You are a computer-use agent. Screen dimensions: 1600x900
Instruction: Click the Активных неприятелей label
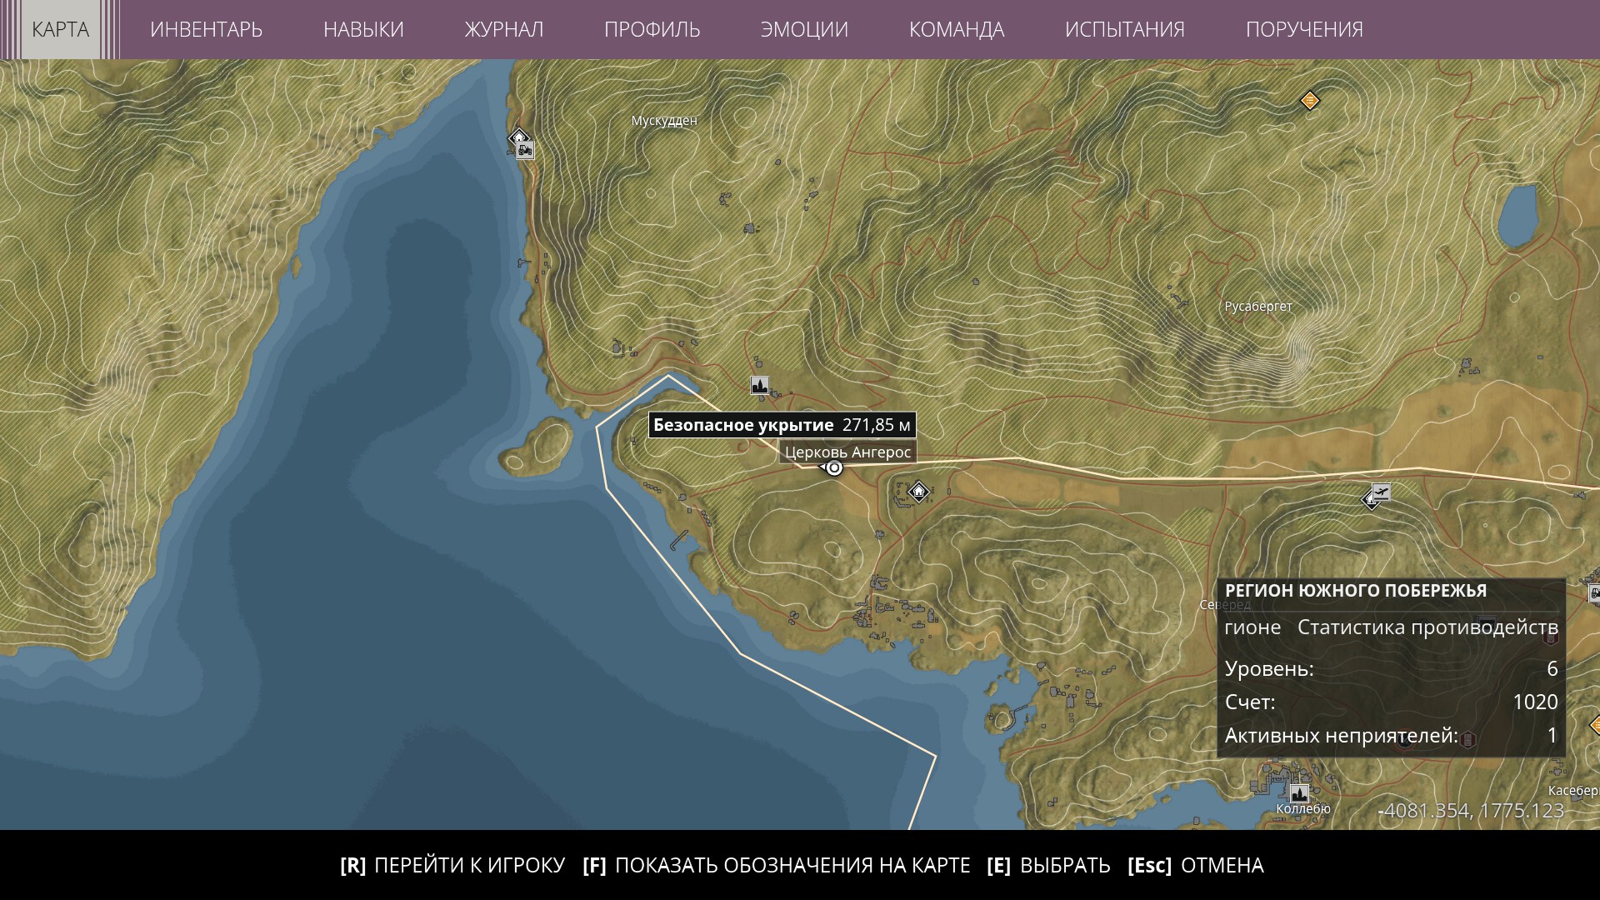(x=1341, y=736)
